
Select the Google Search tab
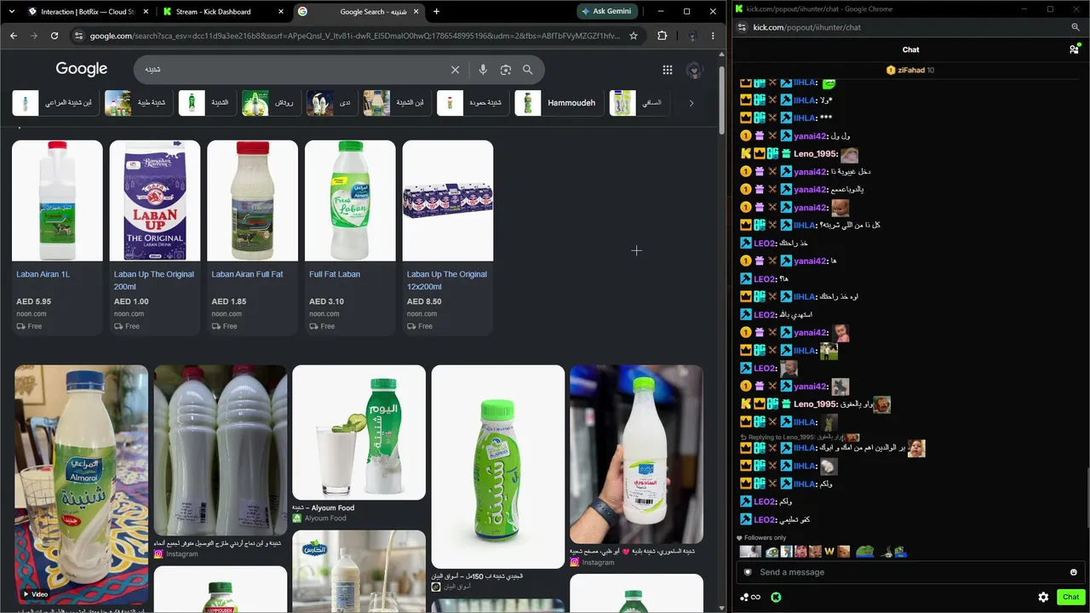360,12
